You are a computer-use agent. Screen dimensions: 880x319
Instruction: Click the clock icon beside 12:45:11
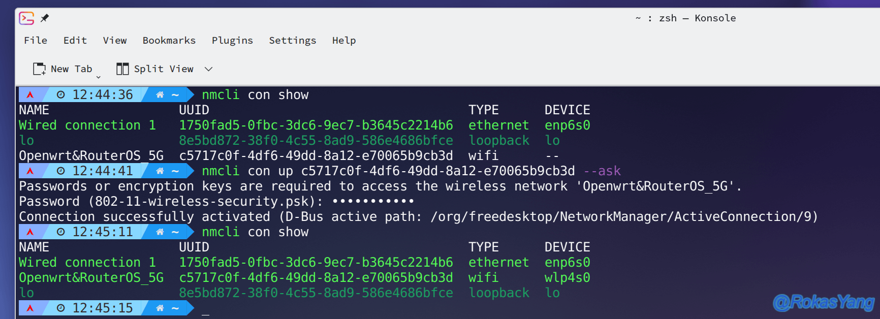click(x=61, y=232)
